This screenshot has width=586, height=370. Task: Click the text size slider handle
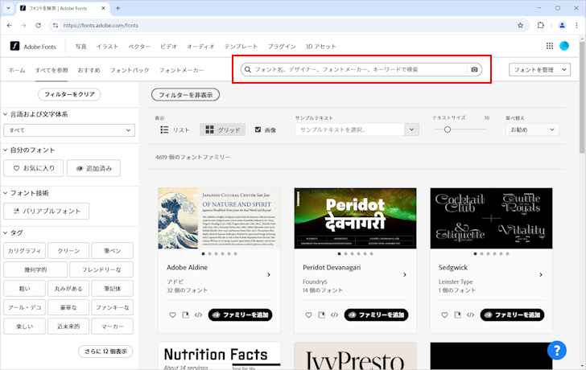tap(448, 129)
